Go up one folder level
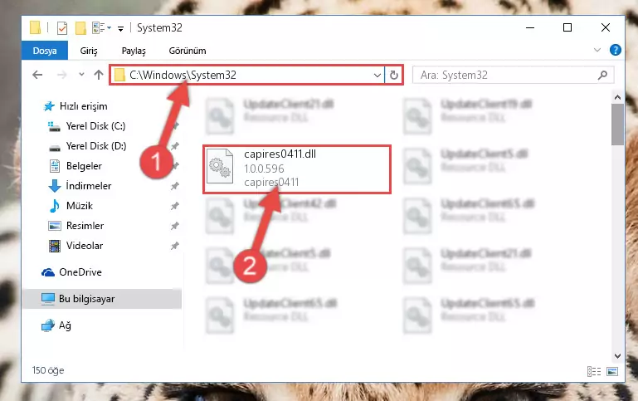This screenshot has height=401, width=638. (99, 75)
